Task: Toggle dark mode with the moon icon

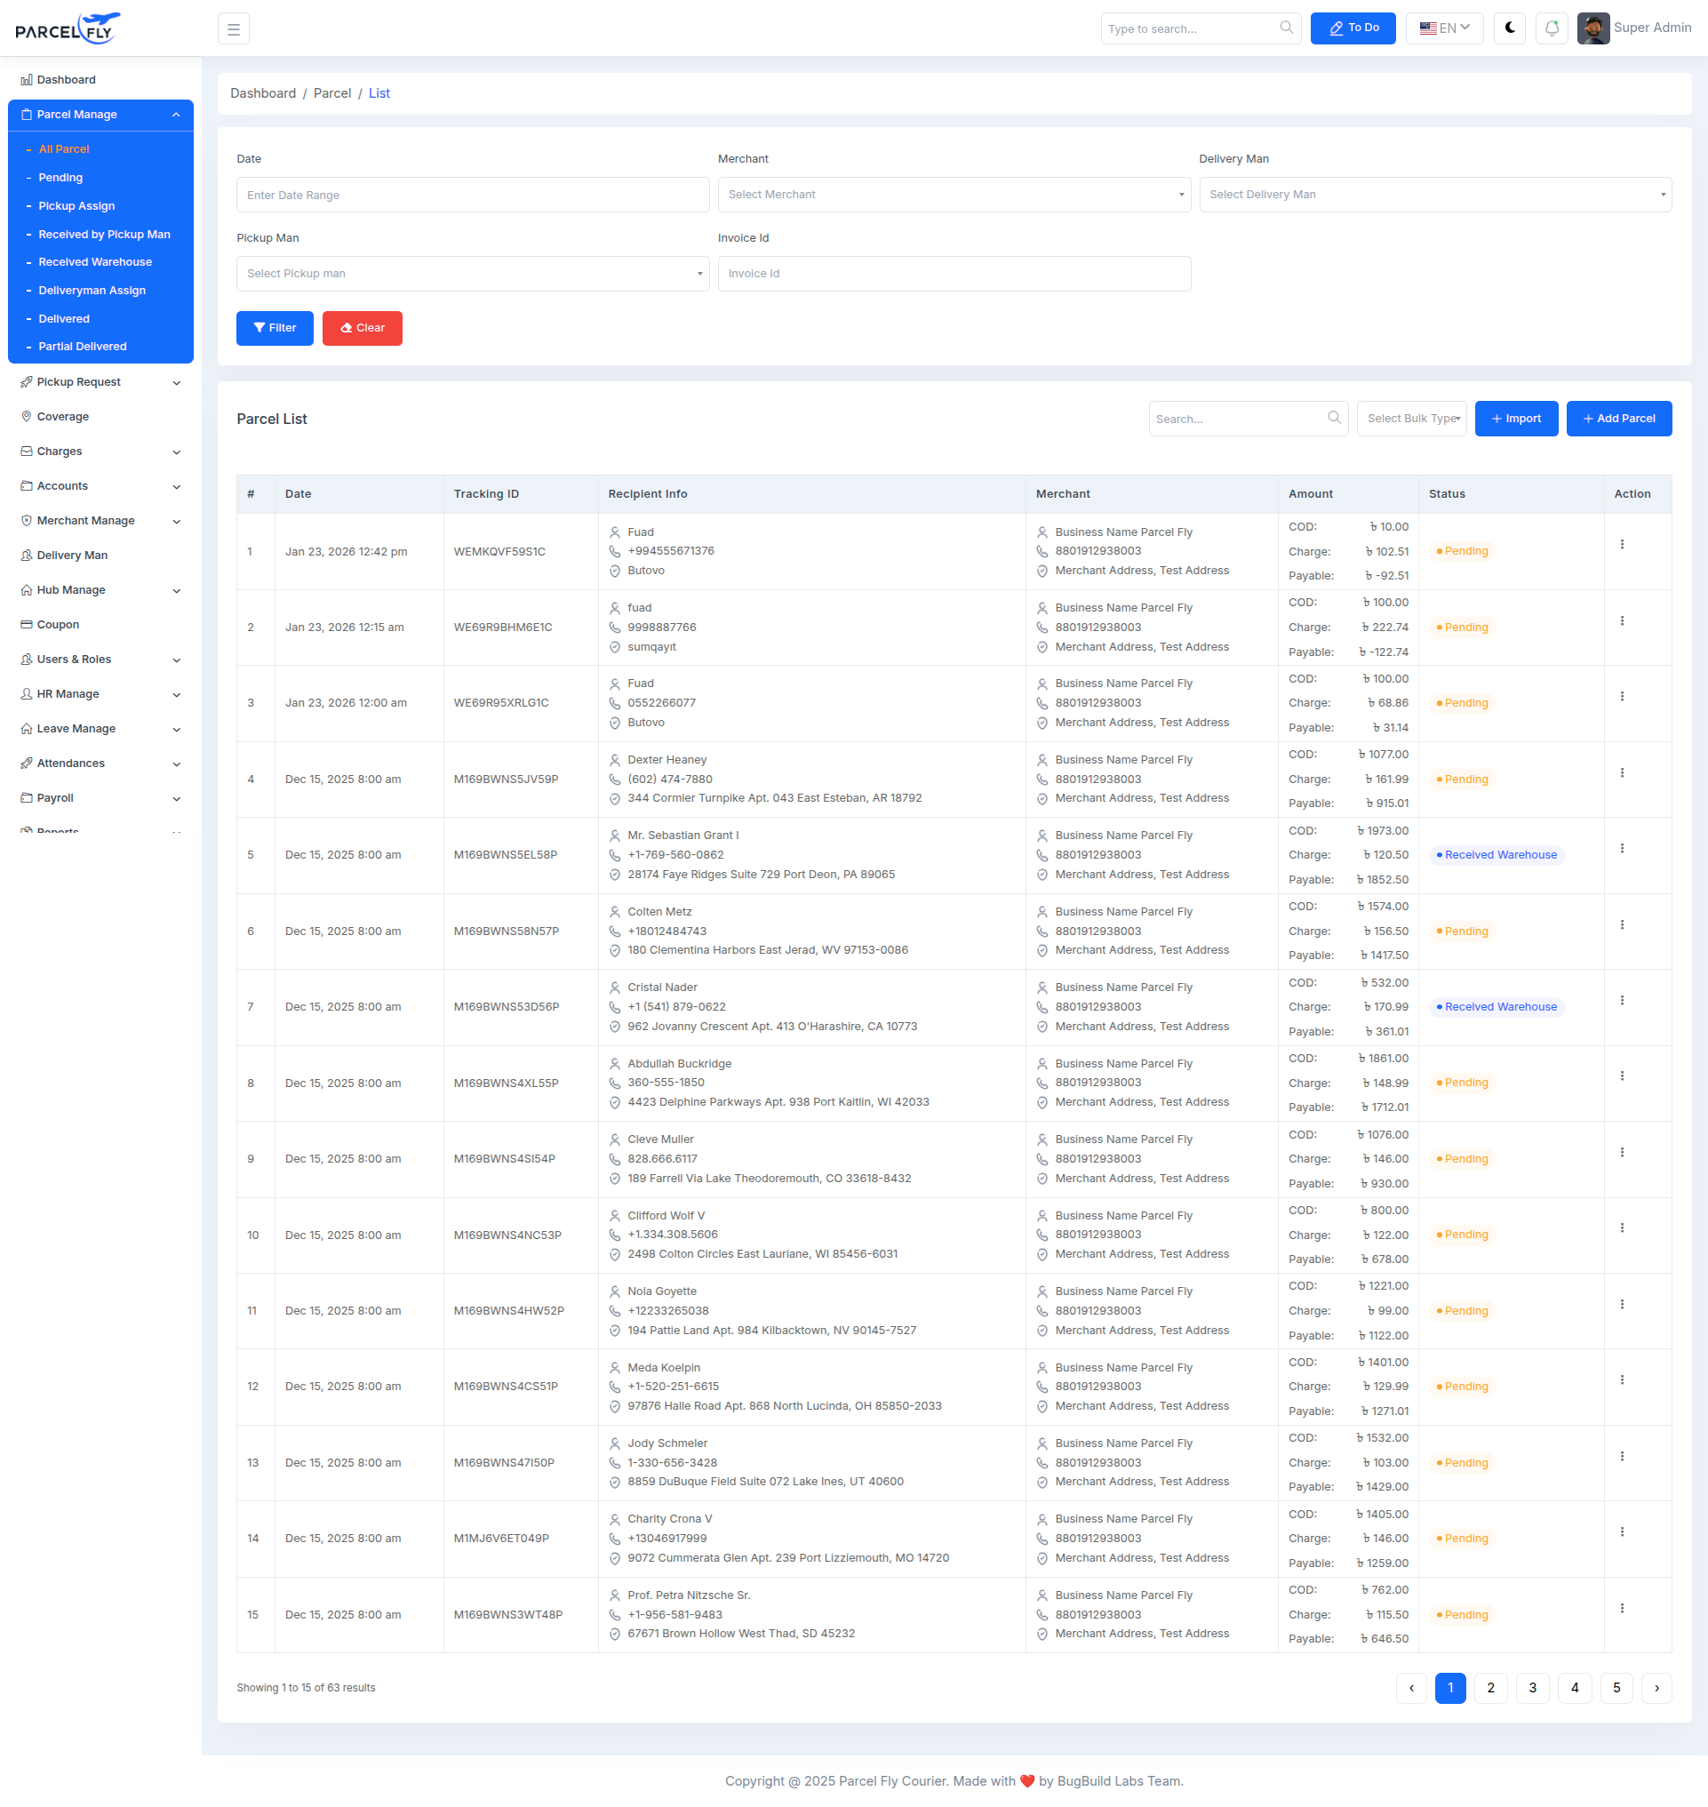Action: pos(1509,28)
